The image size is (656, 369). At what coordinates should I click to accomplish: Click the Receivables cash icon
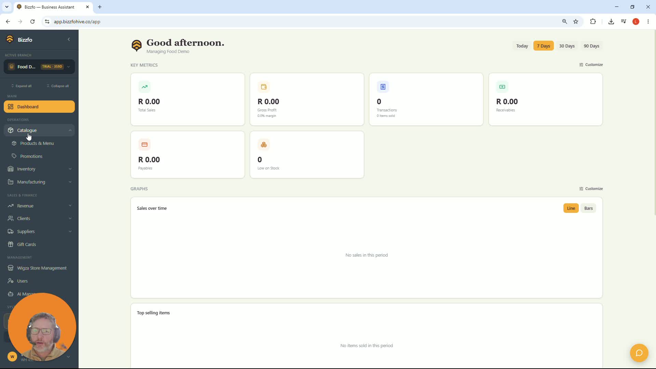pos(502,87)
